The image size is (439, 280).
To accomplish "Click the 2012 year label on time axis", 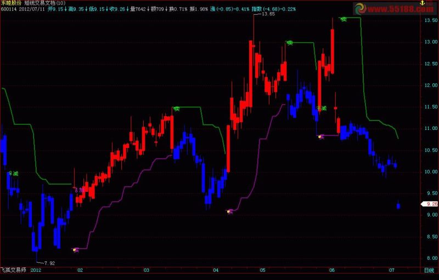I will click(36, 270).
